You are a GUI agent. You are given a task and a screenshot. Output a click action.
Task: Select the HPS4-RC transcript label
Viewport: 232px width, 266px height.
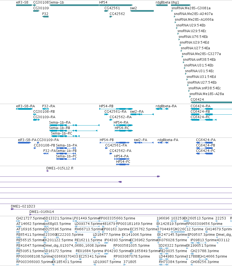(122, 128)
